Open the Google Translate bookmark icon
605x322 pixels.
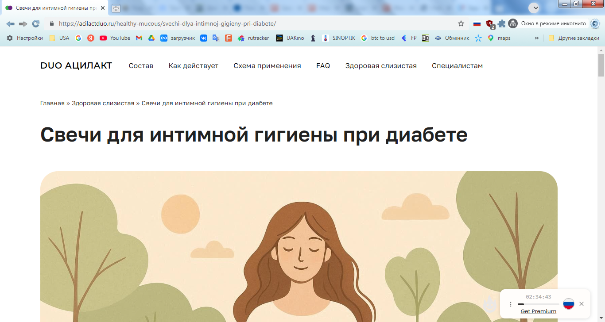click(216, 38)
